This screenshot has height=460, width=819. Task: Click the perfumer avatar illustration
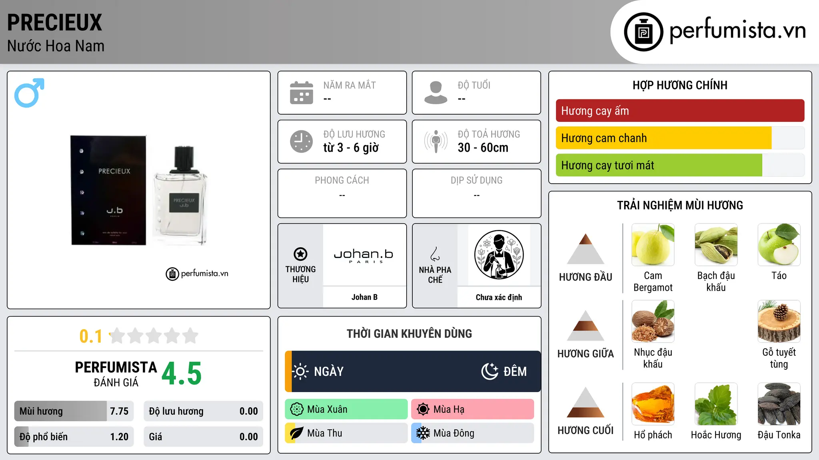[499, 255]
